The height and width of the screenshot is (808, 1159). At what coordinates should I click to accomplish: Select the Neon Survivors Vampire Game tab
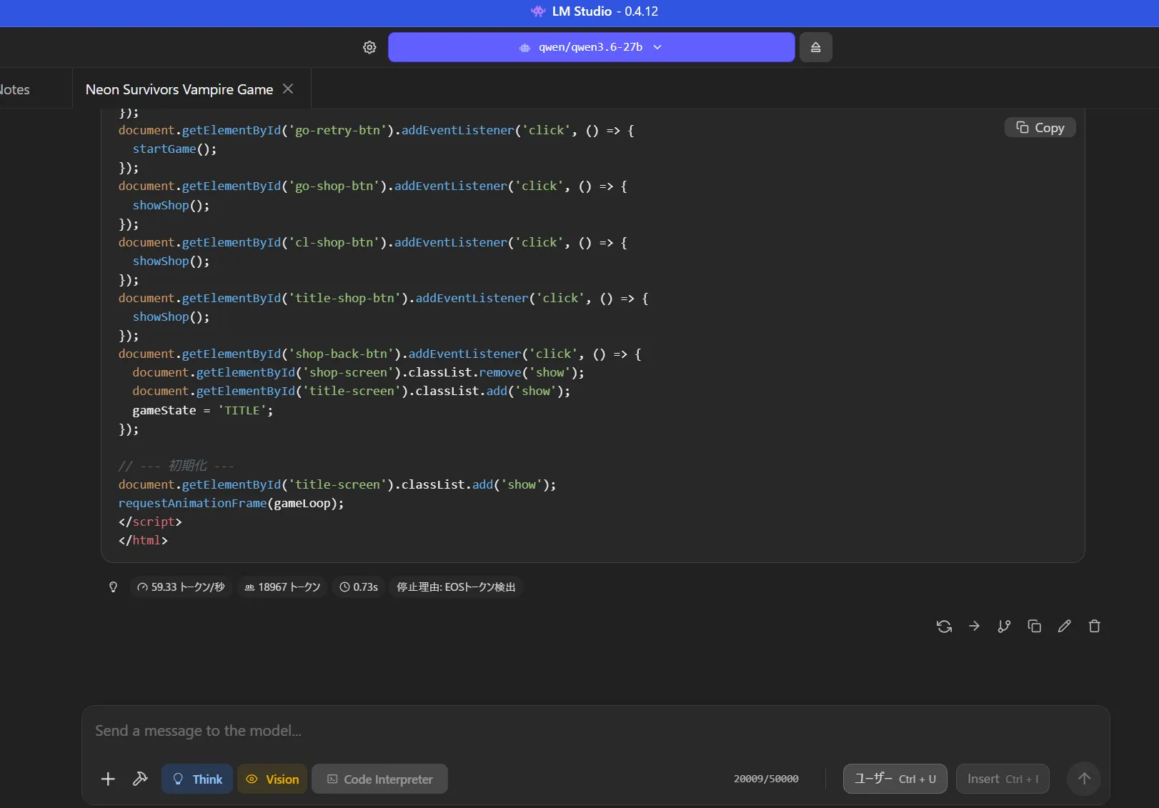point(179,89)
